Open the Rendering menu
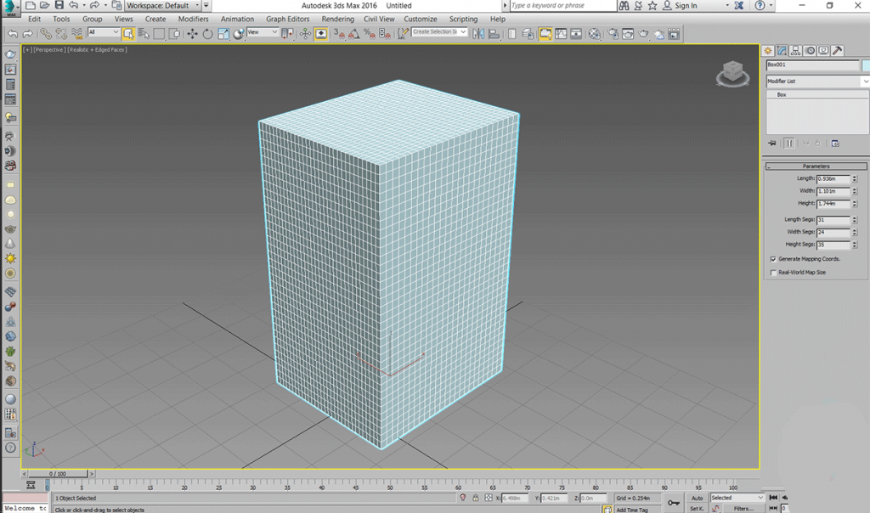Viewport: 870px width, 513px height. [x=337, y=19]
